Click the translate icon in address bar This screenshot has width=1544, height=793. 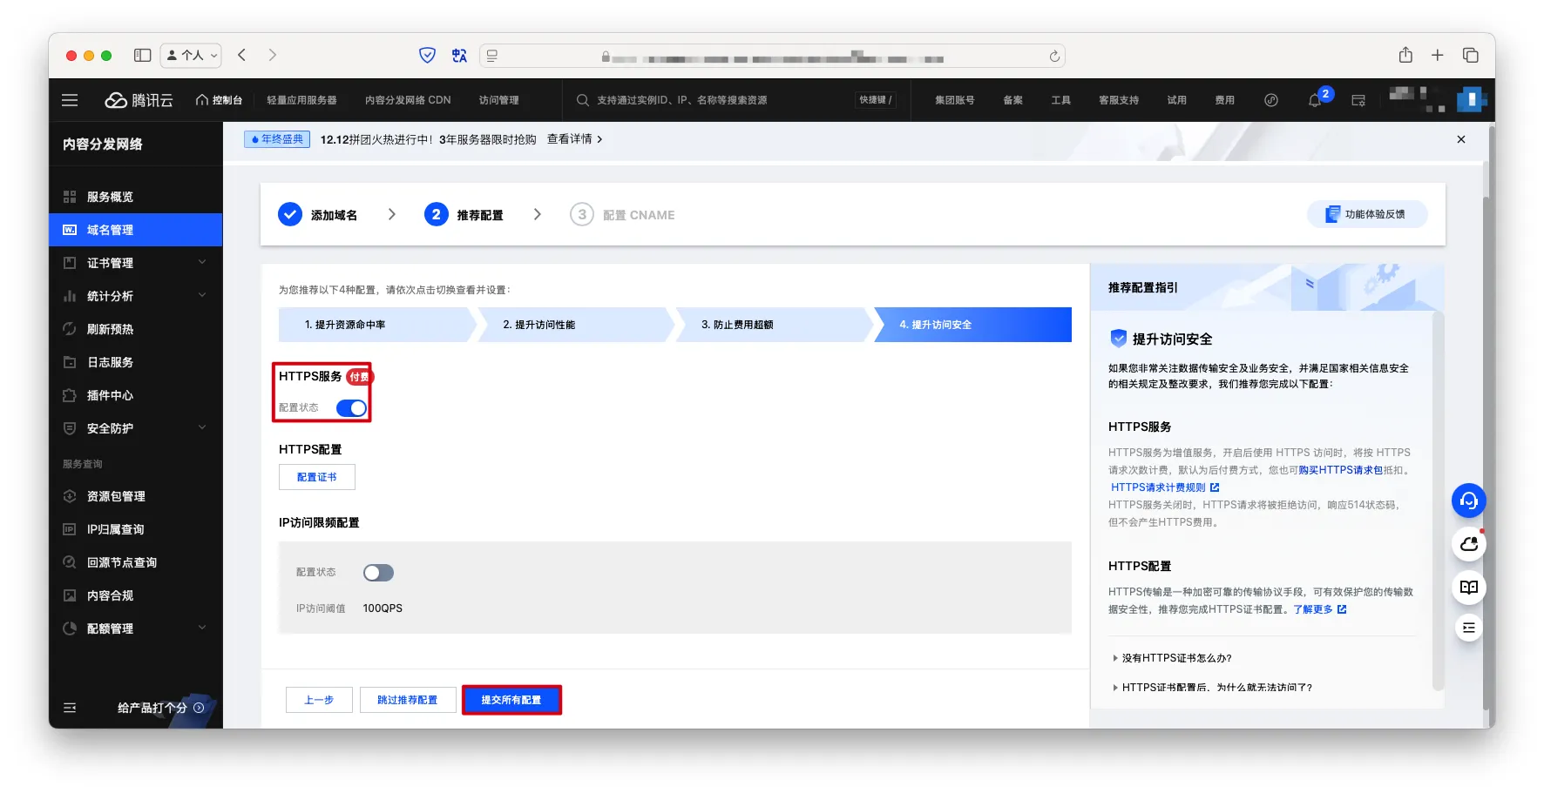[x=459, y=56]
